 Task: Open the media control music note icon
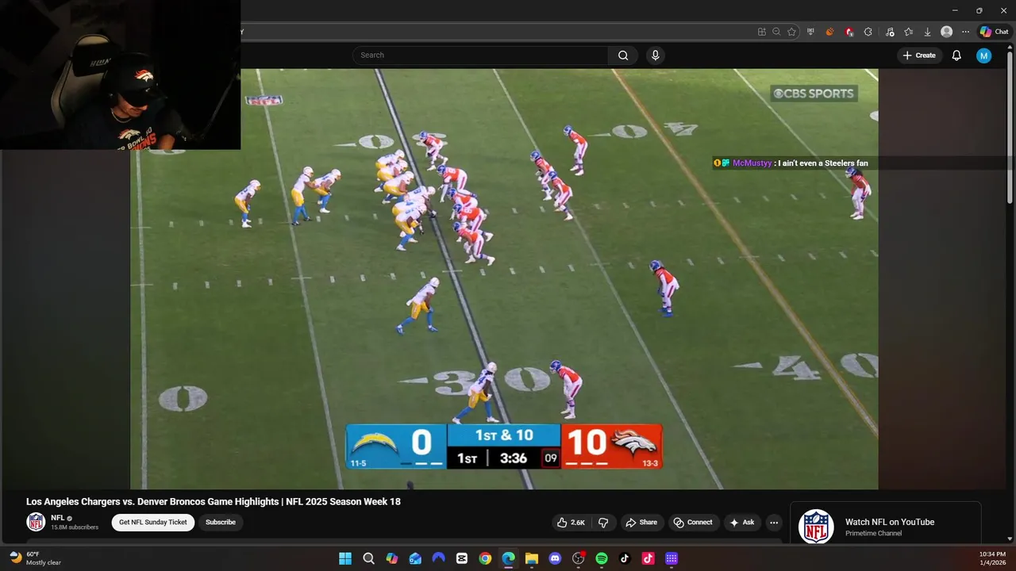[x=889, y=32]
